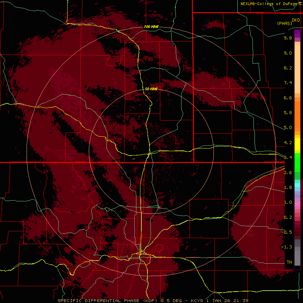Click the -0.5 legend value
This screenshot has height=303, width=303.
[287, 232]
